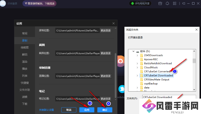
Task: Click Change Directory for live stream location
Action: pos(106,76)
